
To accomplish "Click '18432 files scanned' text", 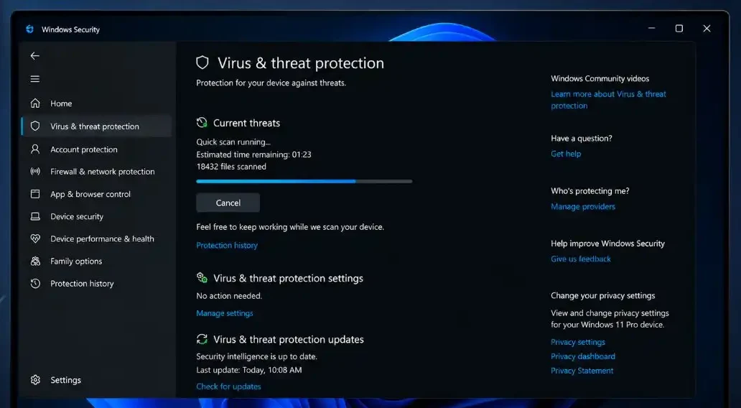I will click(231, 167).
